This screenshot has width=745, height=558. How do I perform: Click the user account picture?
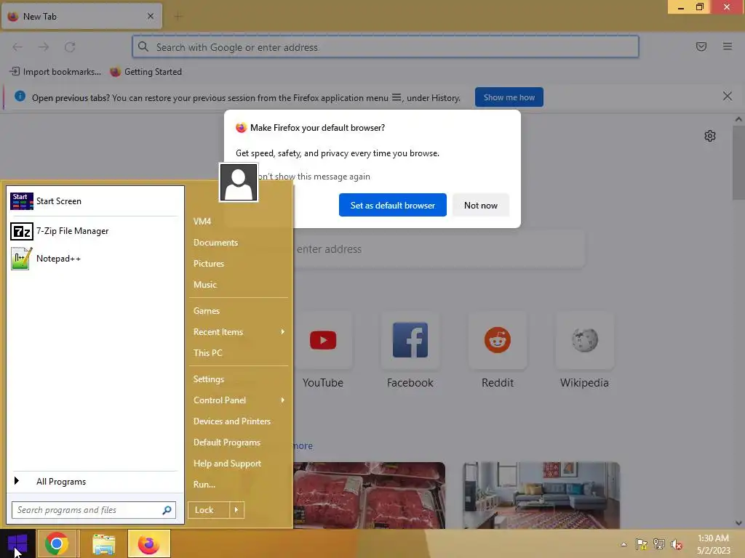pyautogui.click(x=239, y=182)
